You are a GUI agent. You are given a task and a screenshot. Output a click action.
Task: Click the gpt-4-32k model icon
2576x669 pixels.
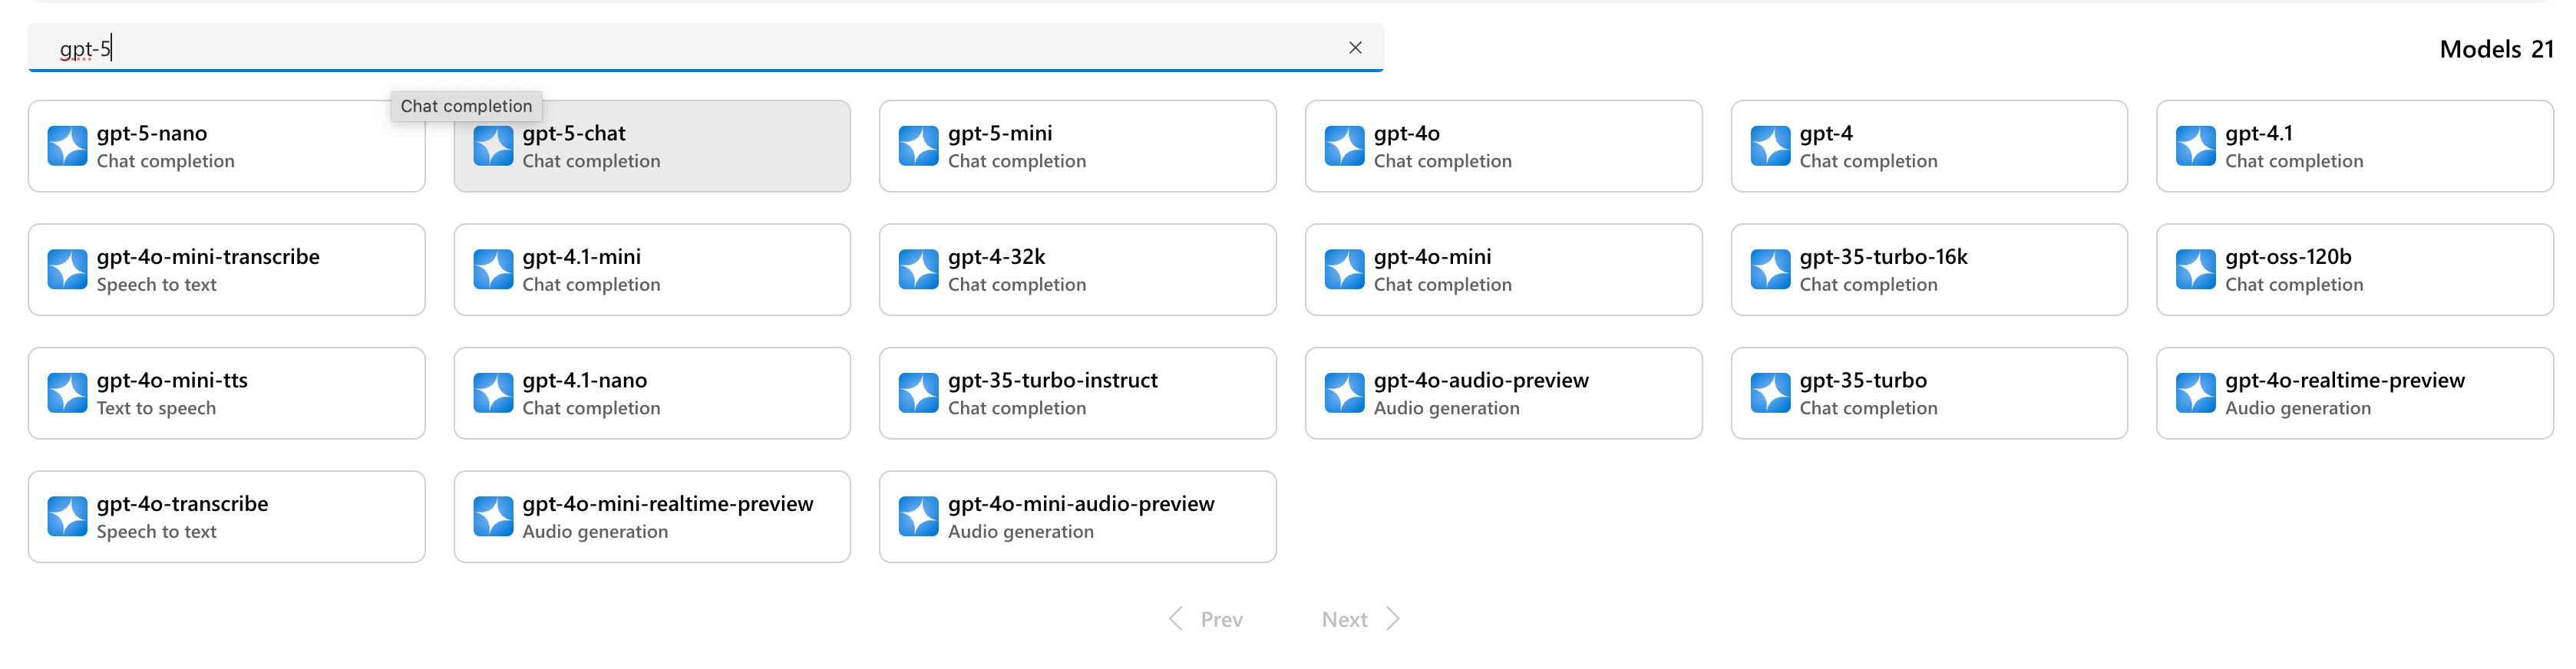pyautogui.click(x=918, y=270)
